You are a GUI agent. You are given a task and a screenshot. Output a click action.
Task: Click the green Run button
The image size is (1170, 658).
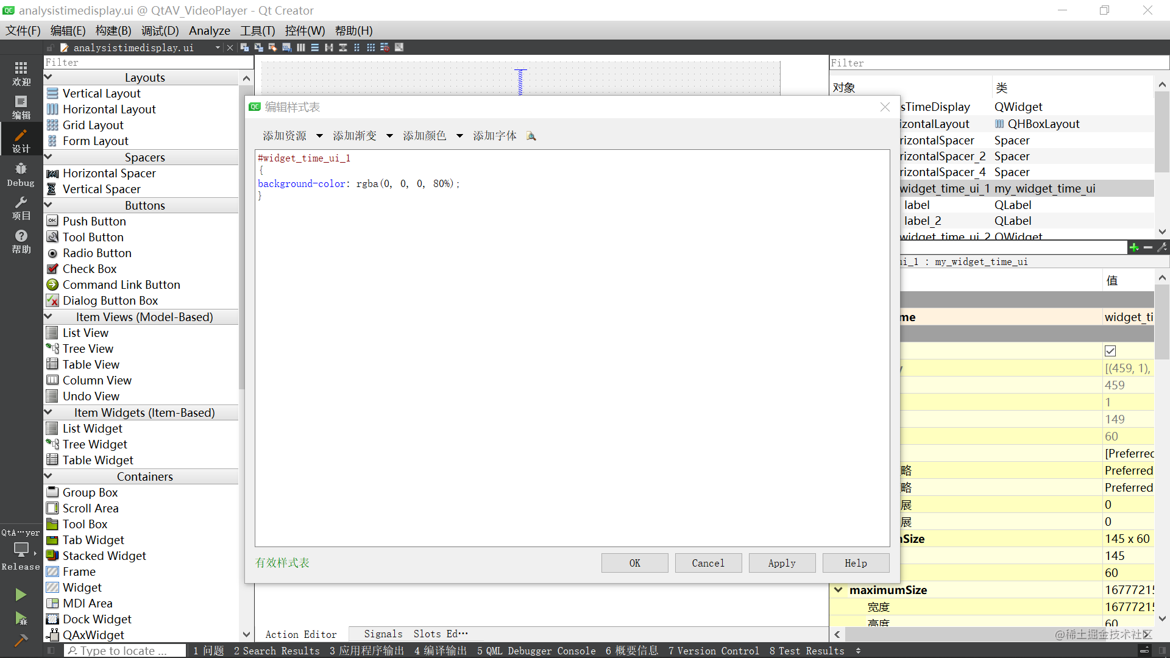coord(21,595)
